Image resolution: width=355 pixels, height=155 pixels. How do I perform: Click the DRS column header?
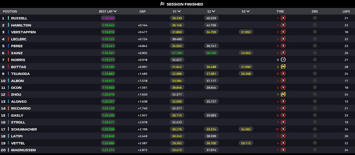pyautogui.click(x=315, y=11)
